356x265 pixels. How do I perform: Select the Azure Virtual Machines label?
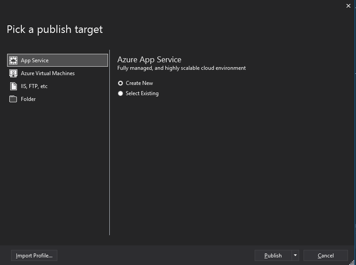(48, 73)
